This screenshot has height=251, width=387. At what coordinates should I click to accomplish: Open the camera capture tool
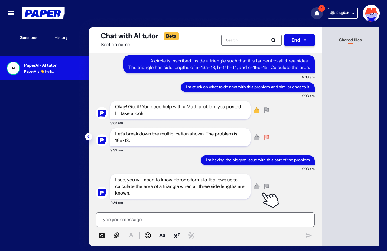[x=102, y=235]
